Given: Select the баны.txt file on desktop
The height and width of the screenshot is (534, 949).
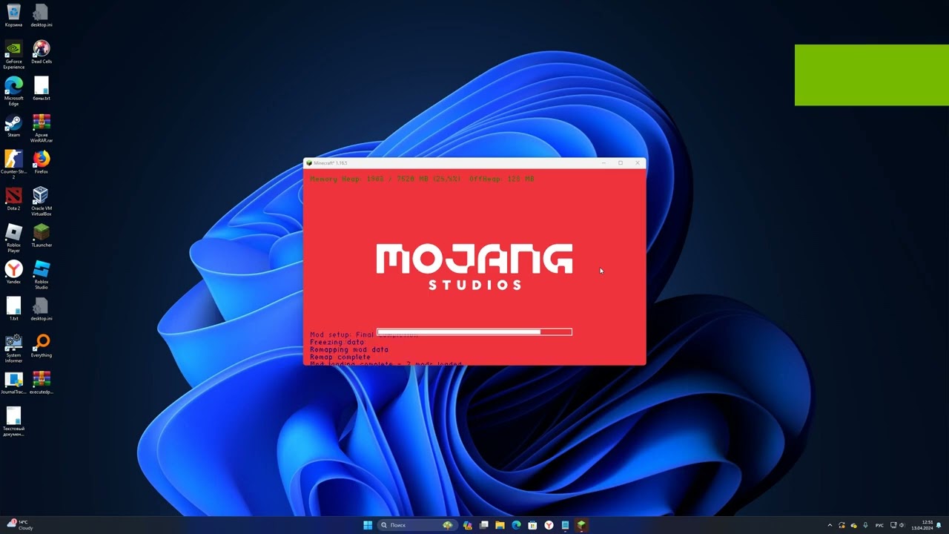Looking at the screenshot, I should [42, 89].
